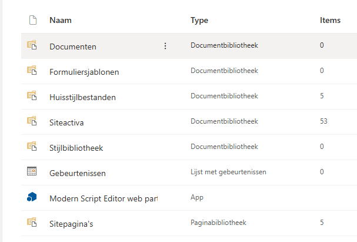Sort by the Naam column header
The image size is (357, 242).
coord(61,21)
